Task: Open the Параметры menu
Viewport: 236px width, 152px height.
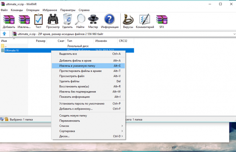Action: coord(68,10)
